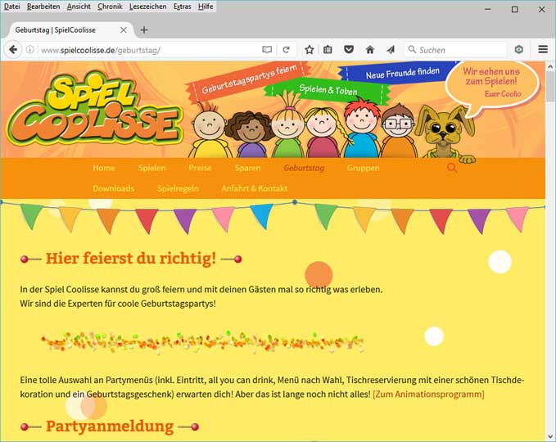Viewport: 556px width, 442px height.
Task: Open the Anfahrt & Kontakt link
Action: click(x=254, y=188)
